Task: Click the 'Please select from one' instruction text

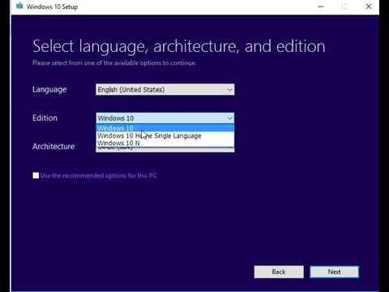Action: pos(114,62)
